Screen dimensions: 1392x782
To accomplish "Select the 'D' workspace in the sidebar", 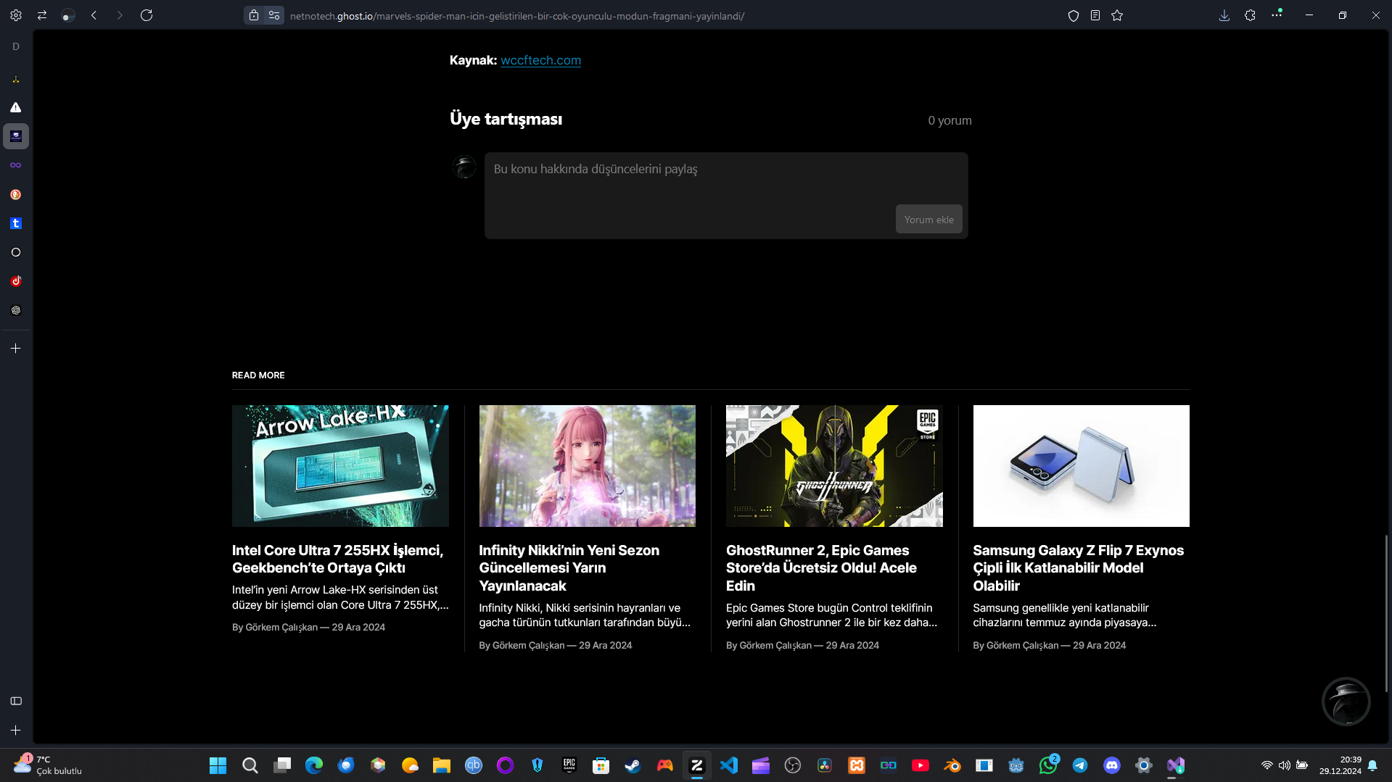I will [16, 46].
